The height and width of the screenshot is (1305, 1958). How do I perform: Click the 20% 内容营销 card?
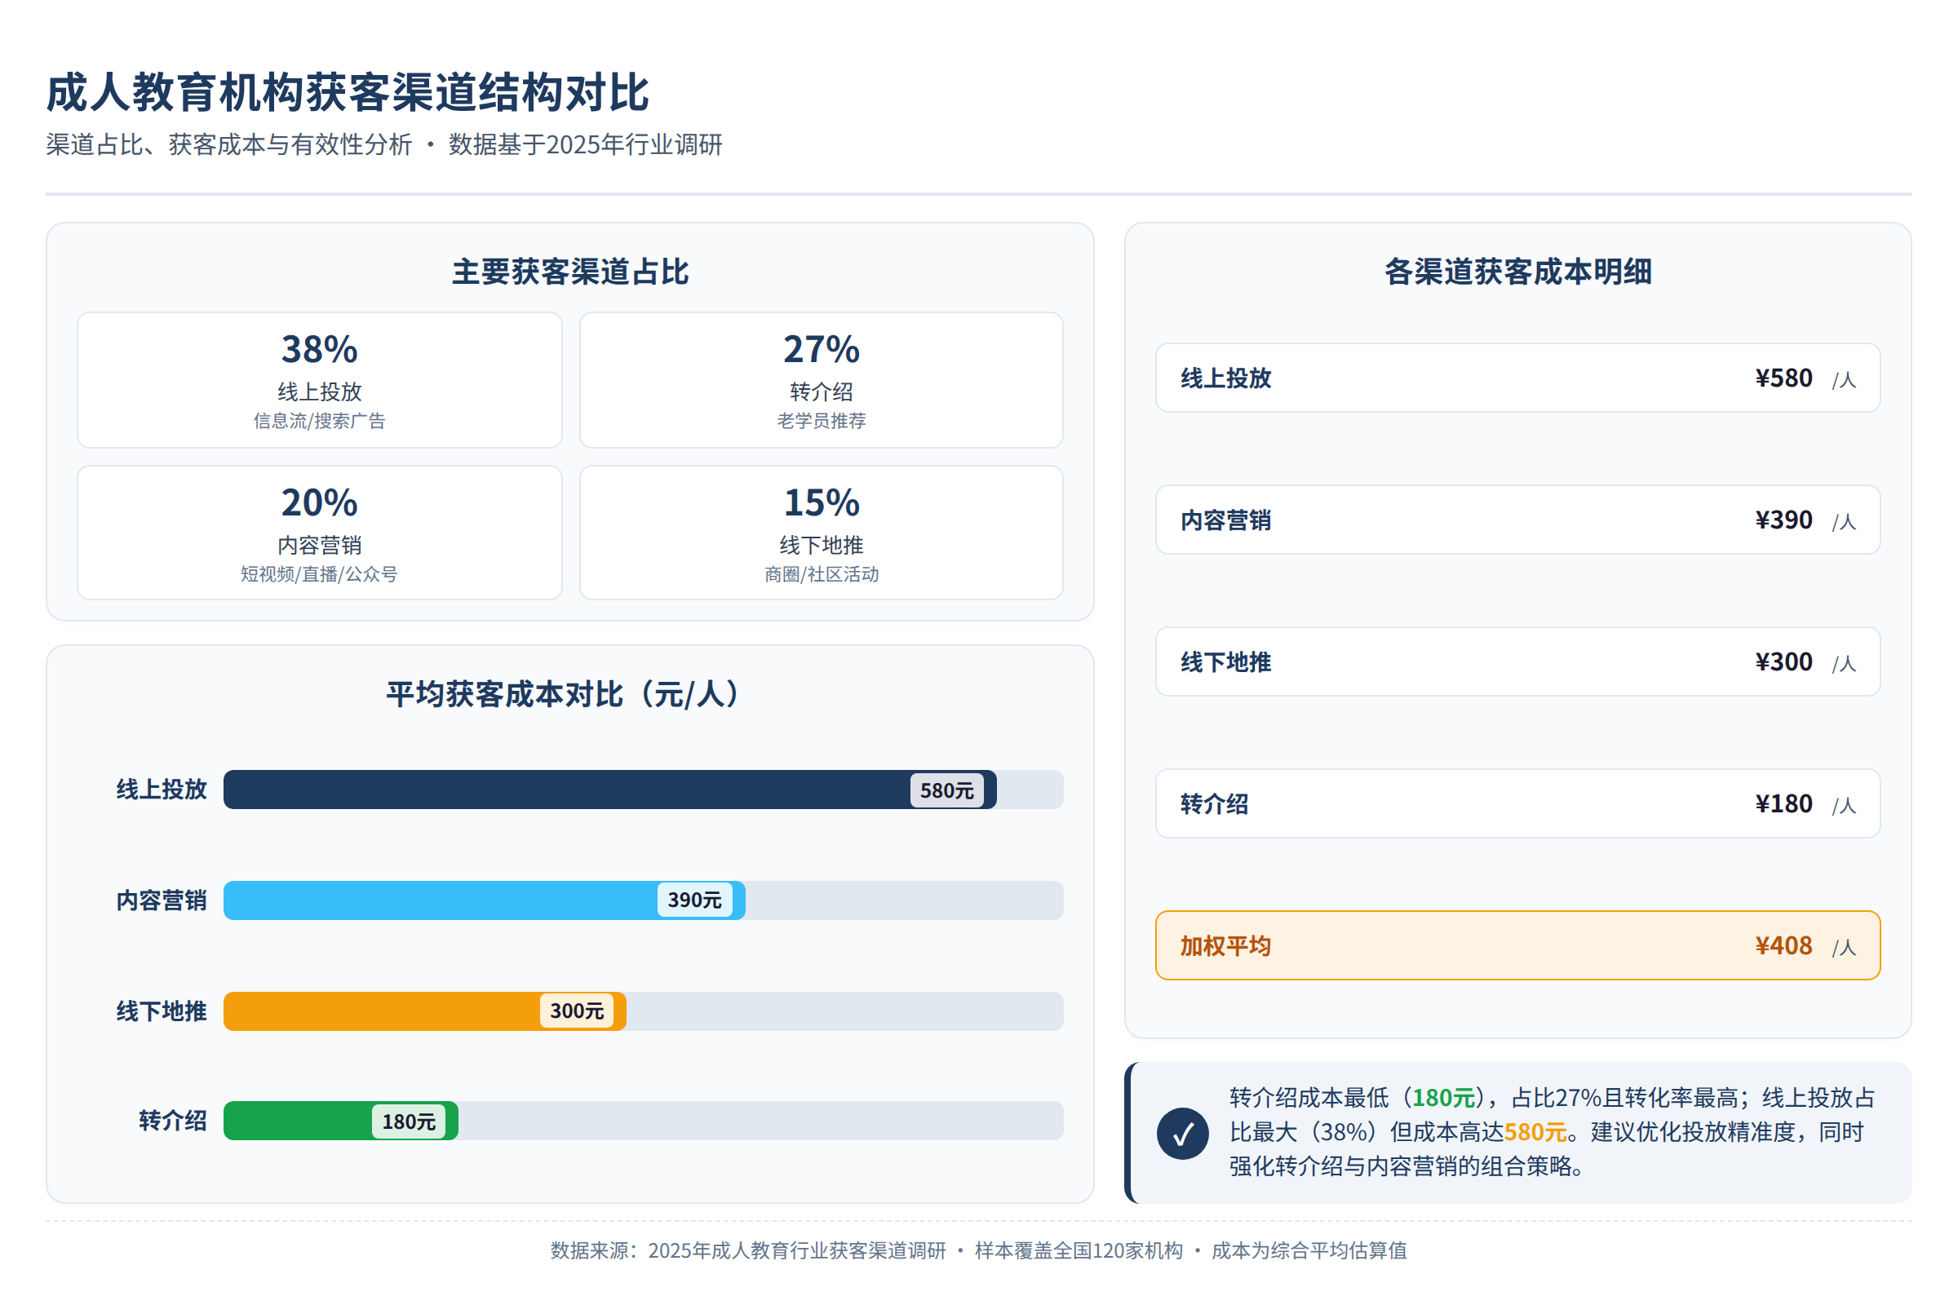[x=320, y=533]
